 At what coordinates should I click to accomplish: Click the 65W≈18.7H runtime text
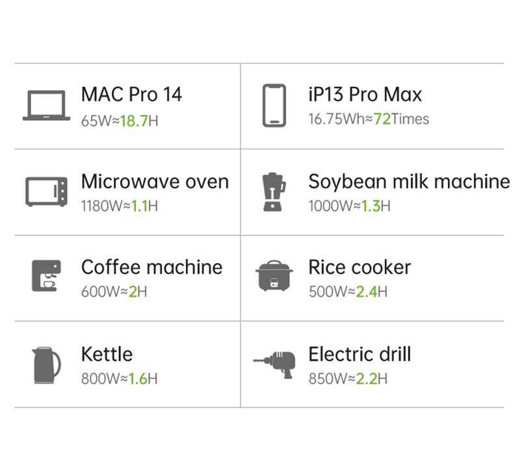(x=120, y=120)
